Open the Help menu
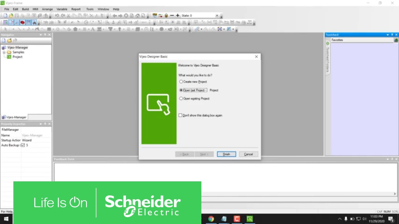 click(116, 9)
